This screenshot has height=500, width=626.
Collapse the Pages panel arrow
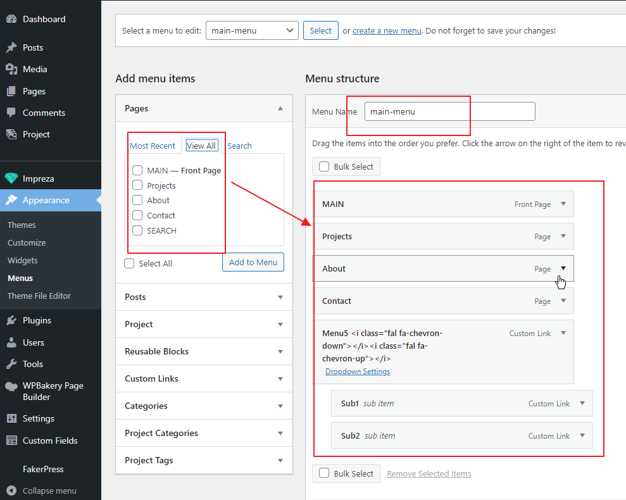pyautogui.click(x=280, y=108)
